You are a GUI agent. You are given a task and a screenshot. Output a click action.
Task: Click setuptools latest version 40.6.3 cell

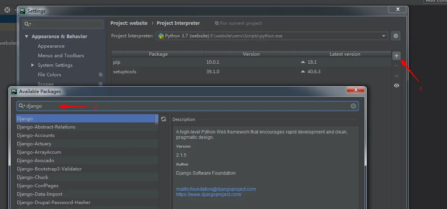coord(345,71)
